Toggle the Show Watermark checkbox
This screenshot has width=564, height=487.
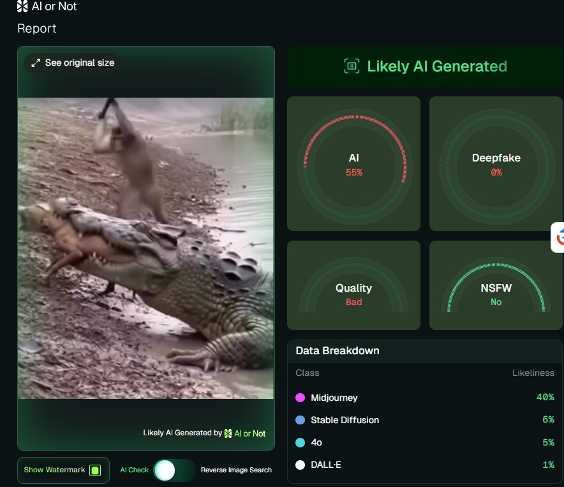click(95, 470)
